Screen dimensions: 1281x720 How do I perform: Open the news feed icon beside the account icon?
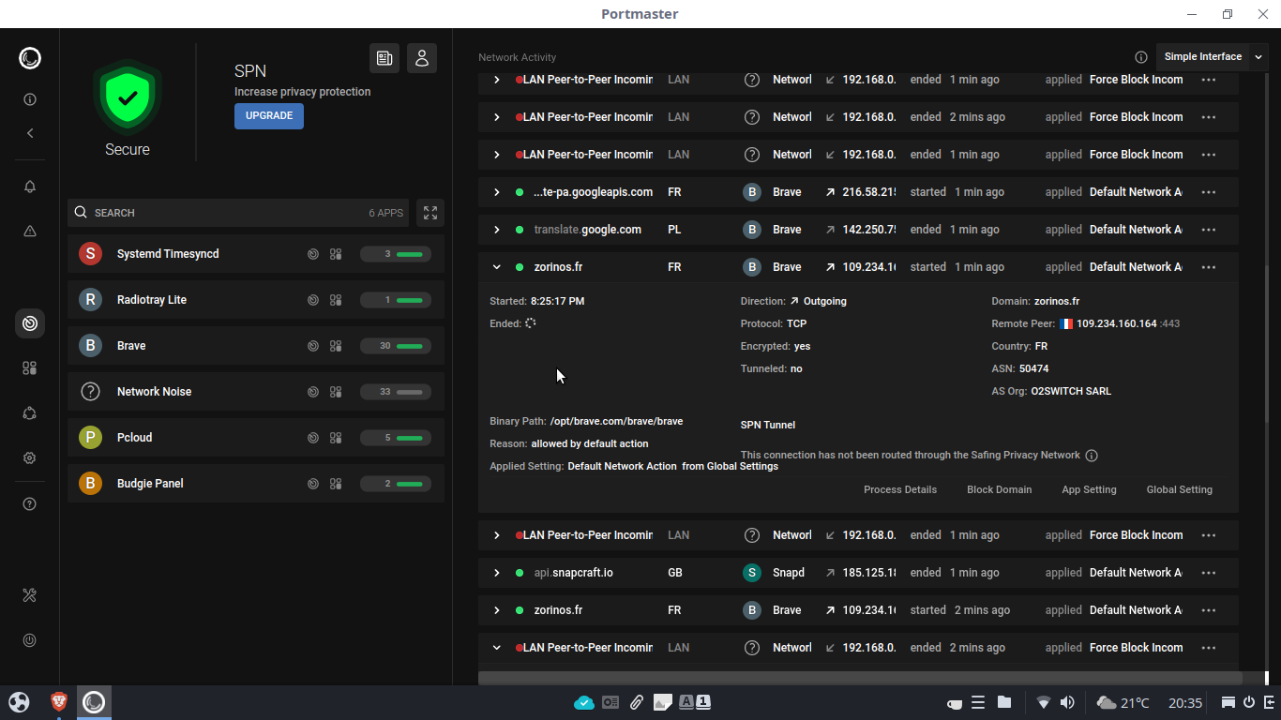click(x=384, y=58)
